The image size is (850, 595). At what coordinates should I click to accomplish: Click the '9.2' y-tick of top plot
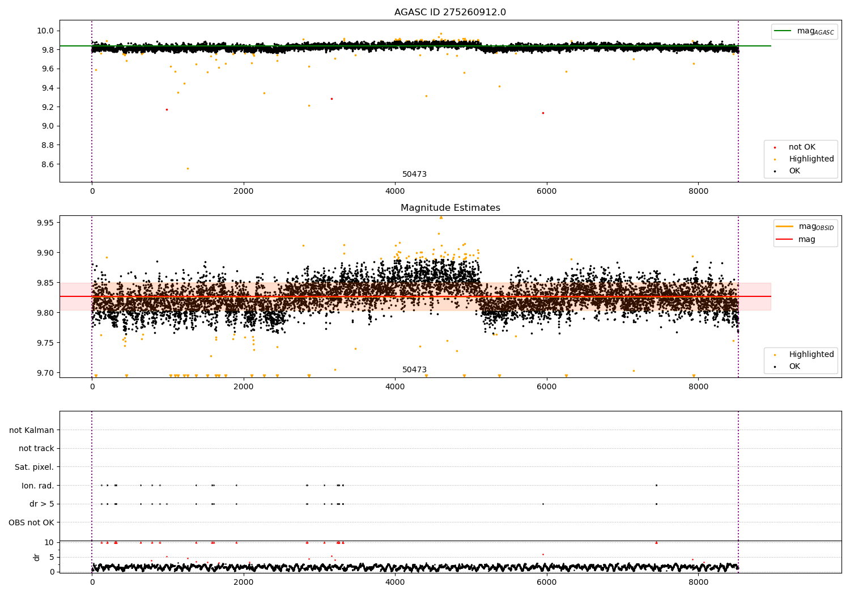point(48,107)
